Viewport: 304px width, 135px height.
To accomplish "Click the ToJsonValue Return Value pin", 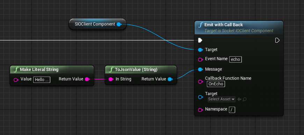I will point(170,79).
